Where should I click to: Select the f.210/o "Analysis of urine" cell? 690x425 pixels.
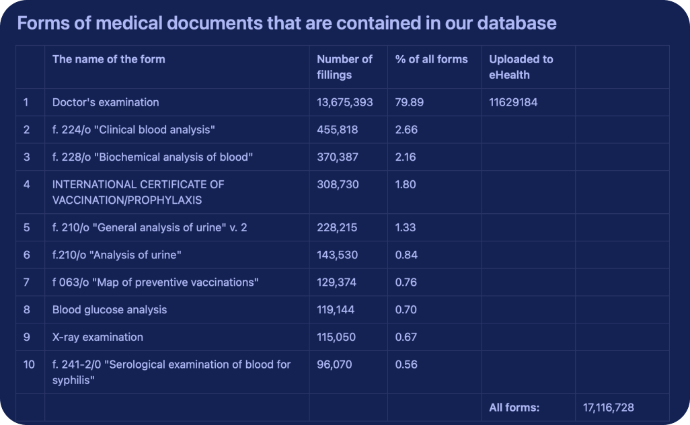pyautogui.click(x=117, y=255)
